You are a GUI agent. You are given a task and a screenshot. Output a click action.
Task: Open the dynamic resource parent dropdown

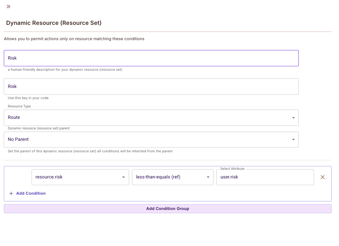pyautogui.click(x=151, y=139)
